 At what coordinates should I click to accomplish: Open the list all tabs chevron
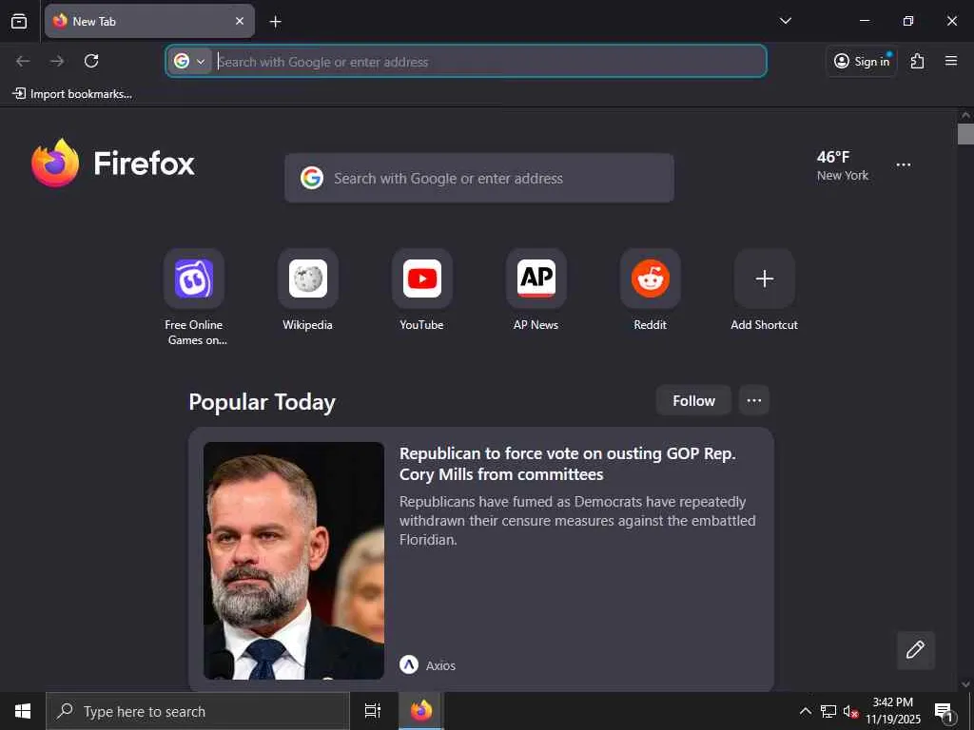pyautogui.click(x=785, y=21)
